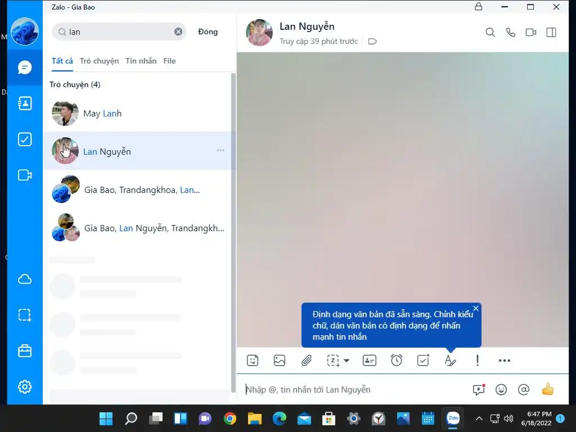Lock Zalo using the padlock icon in the title bar
Viewport: 576px width, 432px height.
pyautogui.click(x=478, y=7)
